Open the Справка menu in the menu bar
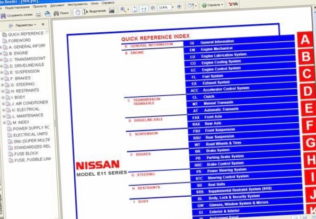The height and width of the screenshot is (219, 316). click(x=108, y=3)
